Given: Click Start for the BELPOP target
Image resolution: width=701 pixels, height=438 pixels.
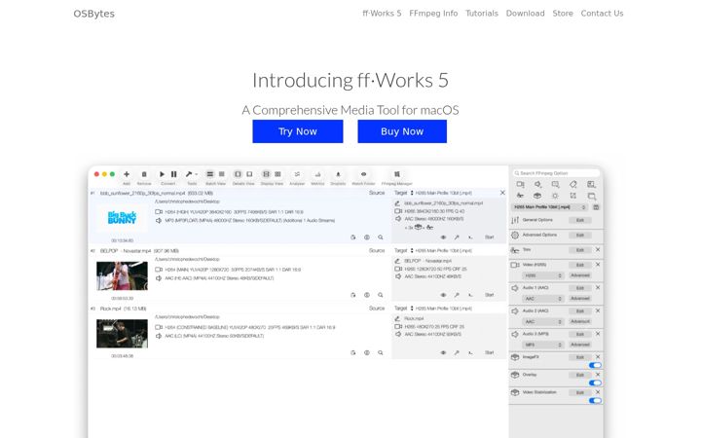Looking at the screenshot, I should coord(490,295).
